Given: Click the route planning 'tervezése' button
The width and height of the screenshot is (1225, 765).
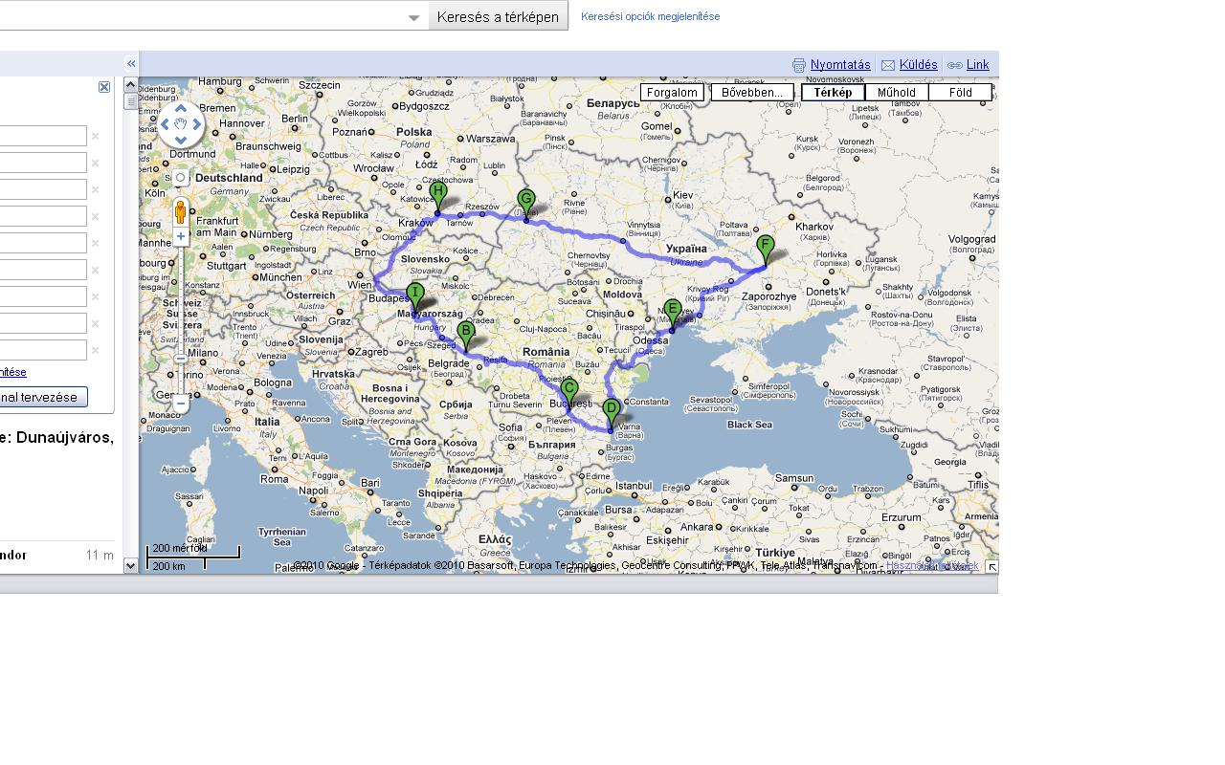Looking at the screenshot, I should (43, 397).
